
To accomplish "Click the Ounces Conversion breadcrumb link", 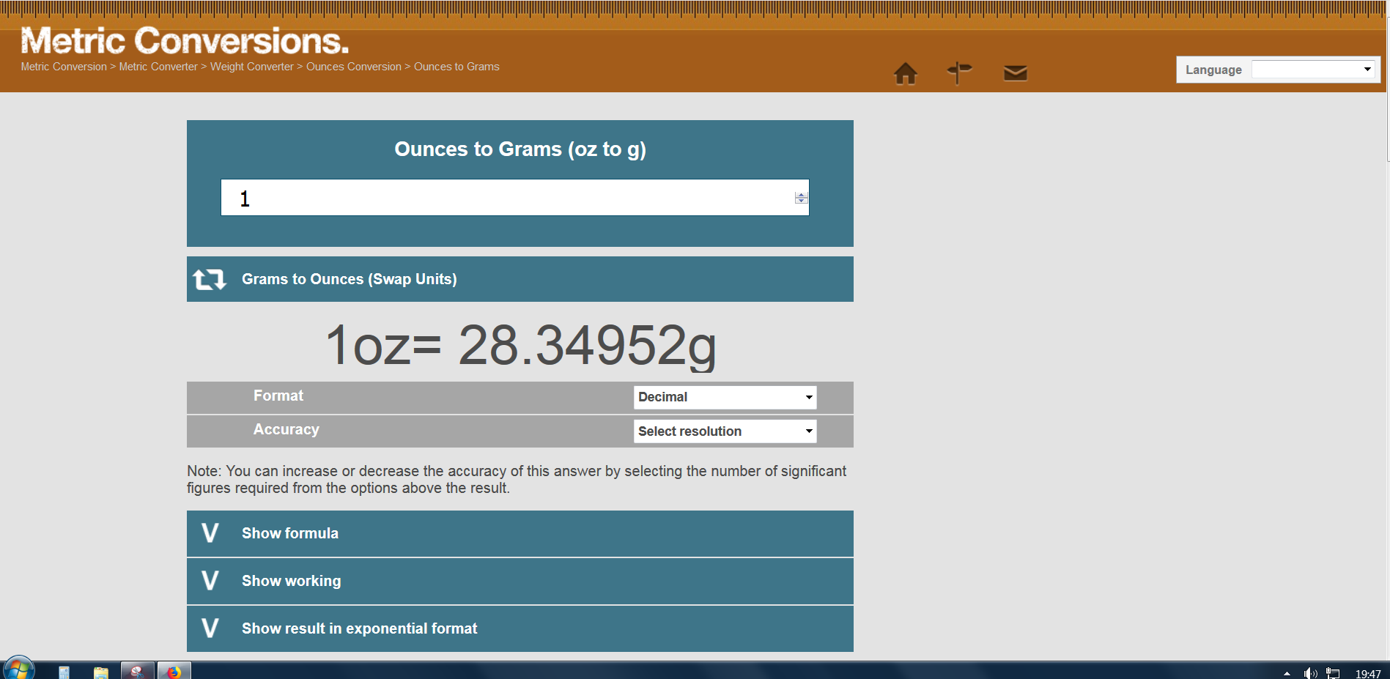I will [x=354, y=67].
